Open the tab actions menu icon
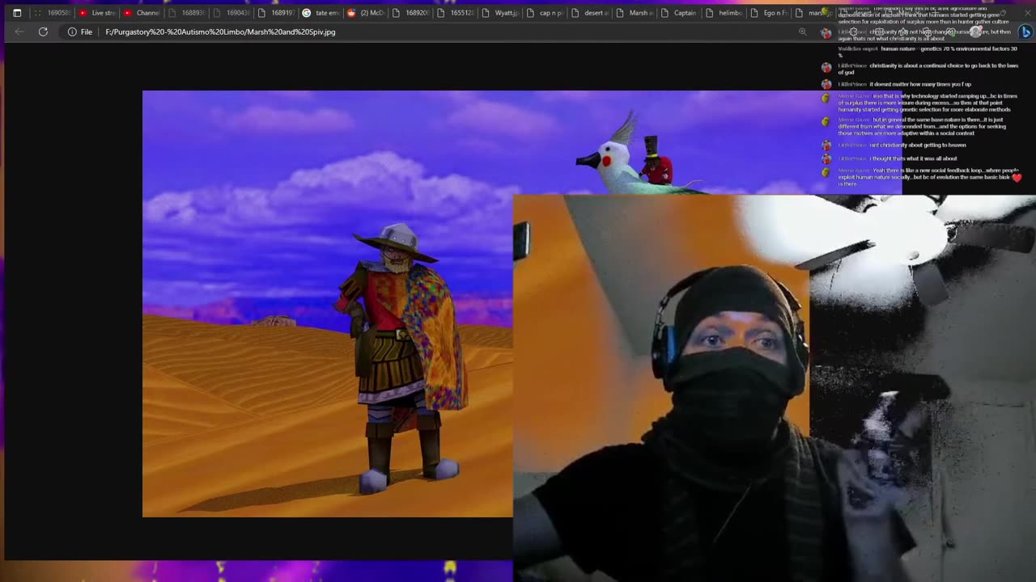 tap(17, 13)
